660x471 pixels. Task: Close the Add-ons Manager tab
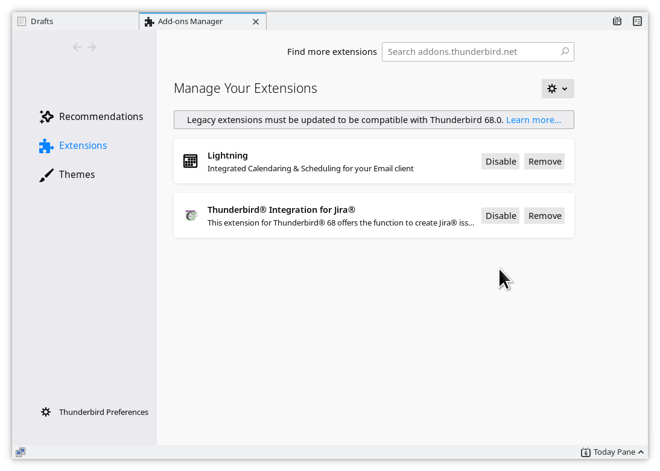pos(256,22)
